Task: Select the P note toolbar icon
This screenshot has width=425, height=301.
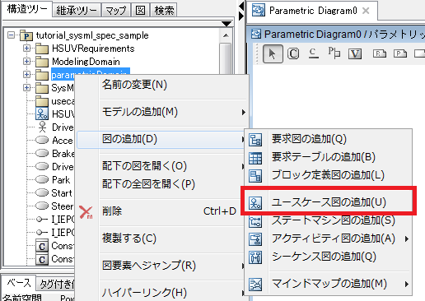Action: (x=400, y=53)
